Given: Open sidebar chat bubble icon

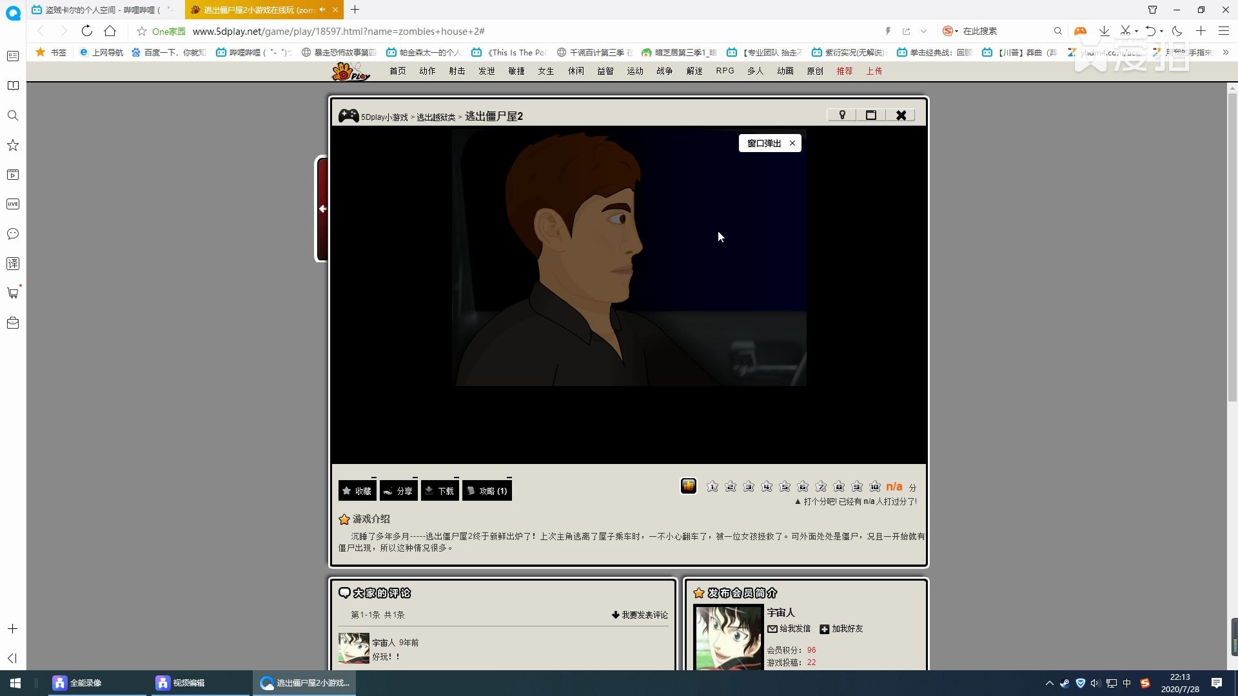Looking at the screenshot, I should [13, 234].
